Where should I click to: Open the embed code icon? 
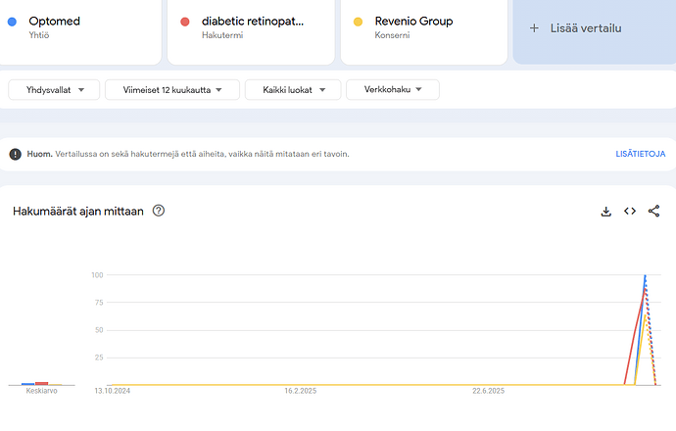(x=630, y=212)
